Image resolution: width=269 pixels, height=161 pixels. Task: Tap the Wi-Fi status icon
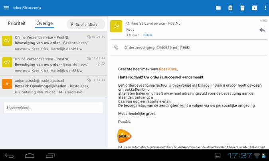click(x=257, y=155)
